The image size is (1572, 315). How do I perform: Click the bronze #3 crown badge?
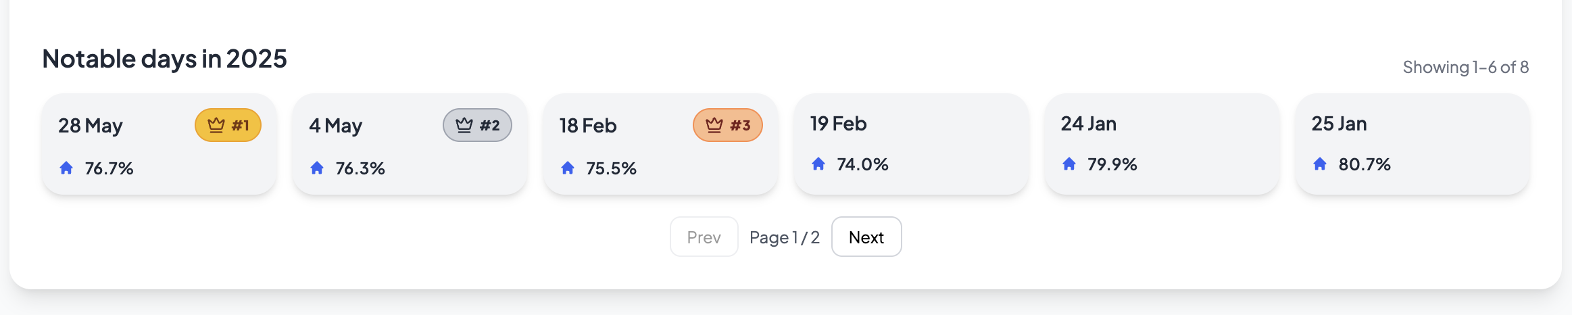(727, 125)
